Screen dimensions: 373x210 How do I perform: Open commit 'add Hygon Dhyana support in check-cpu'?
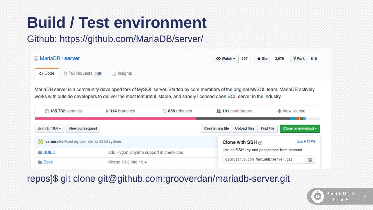146,152
